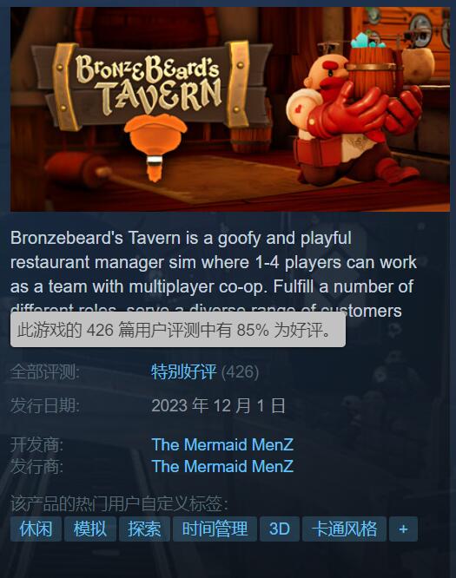The height and width of the screenshot is (578, 456).
Task: Select the 休闲 tag
Action: [x=36, y=529]
